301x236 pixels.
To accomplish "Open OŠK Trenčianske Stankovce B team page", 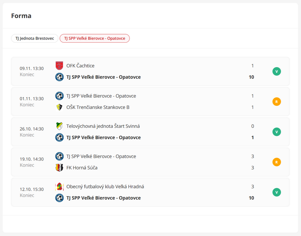I will 98,107.
